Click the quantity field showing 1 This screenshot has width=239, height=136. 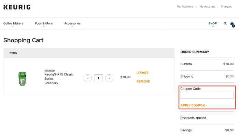click(98, 78)
